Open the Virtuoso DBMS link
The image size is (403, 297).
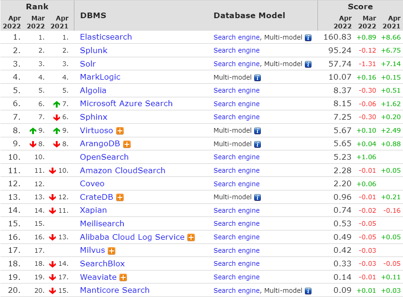pyautogui.click(x=96, y=130)
